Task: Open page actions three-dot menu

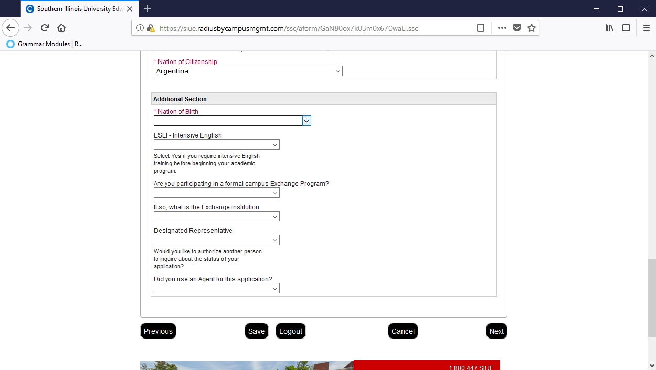Action: pos(502,28)
